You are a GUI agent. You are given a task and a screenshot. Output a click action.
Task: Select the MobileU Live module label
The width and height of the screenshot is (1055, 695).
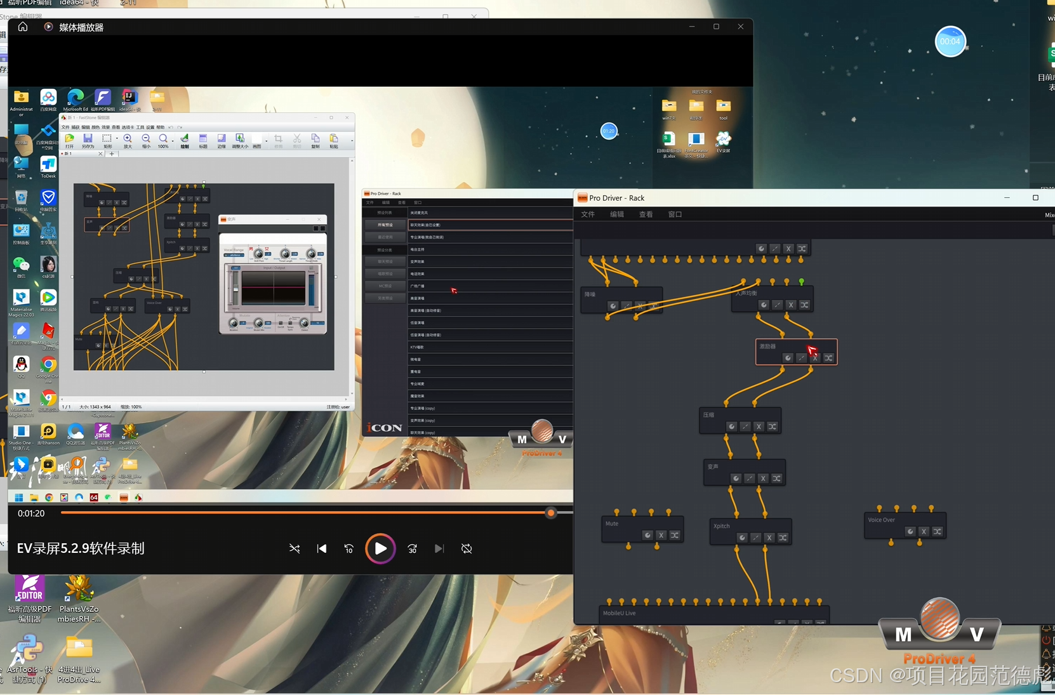[619, 613]
